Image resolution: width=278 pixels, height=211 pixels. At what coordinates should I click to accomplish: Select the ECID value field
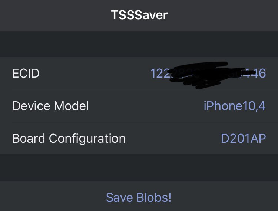pyautogui.click(x=208, y=74)
